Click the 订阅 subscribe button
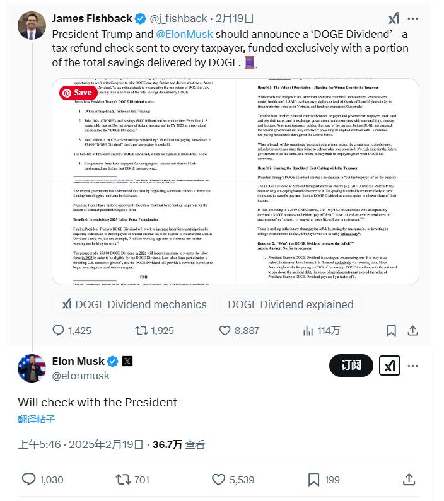Screen dimensions: 444x501 pyautogui.click(x=351, y=366)
